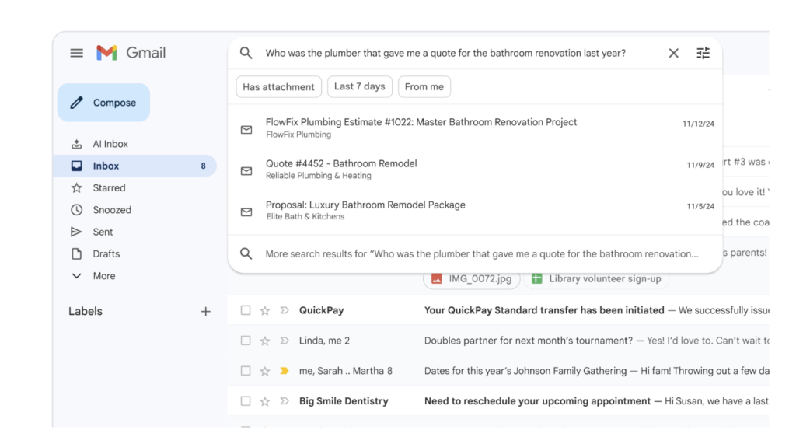
Task: Mark Big Smile Dentistry email as important
Action: (x=285, y=400)
